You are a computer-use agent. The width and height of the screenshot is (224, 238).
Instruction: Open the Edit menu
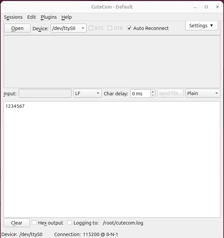32,17
